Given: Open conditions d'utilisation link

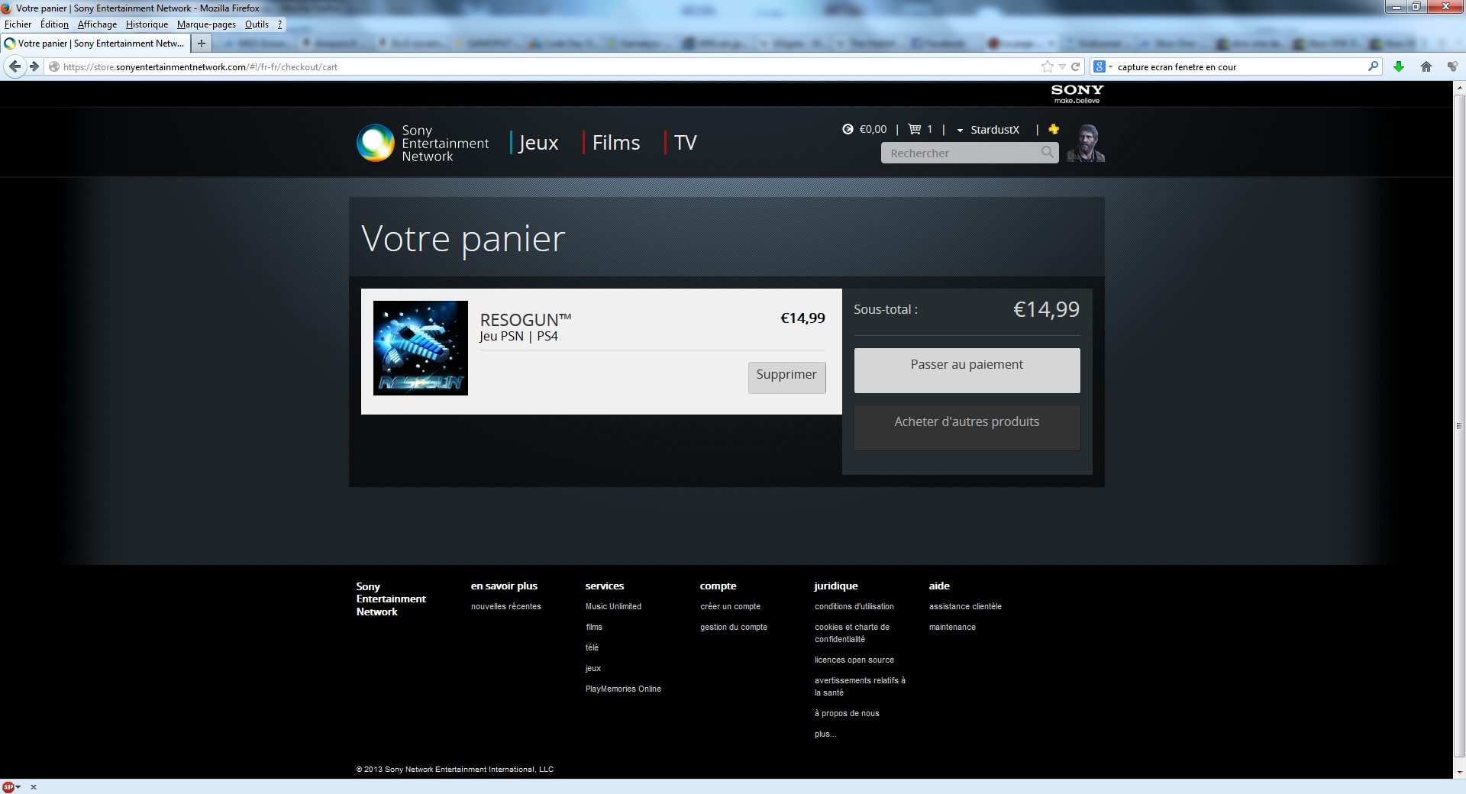Looking at the screenshot, I should pyautogui.click(x=854, y=606).
